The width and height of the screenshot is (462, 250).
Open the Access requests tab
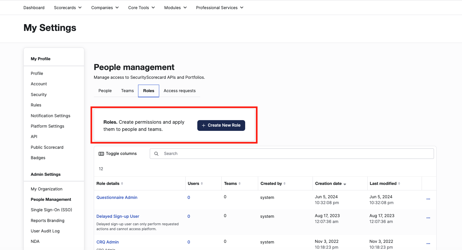(180, 91)
